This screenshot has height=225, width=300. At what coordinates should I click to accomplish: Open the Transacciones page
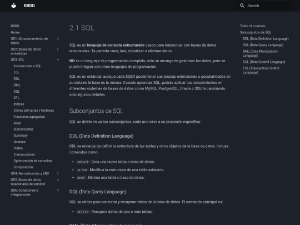click(24, 154)
